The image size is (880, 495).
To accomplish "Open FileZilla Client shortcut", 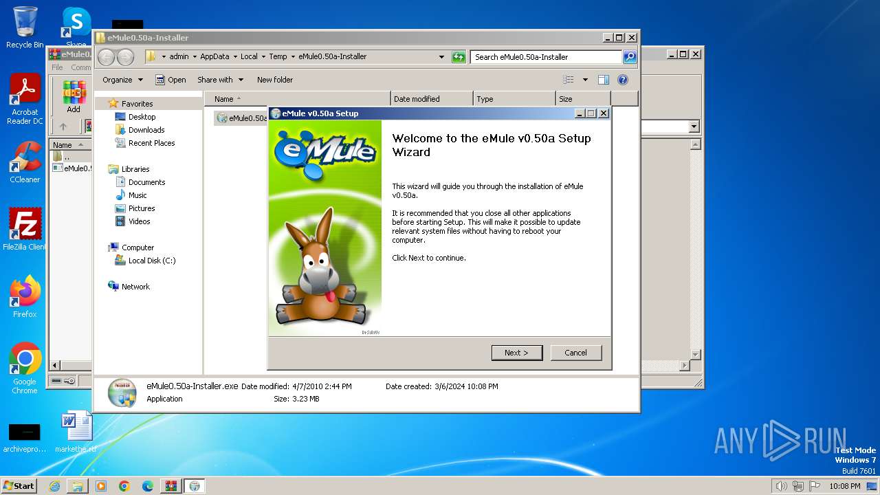I will 25,229.
